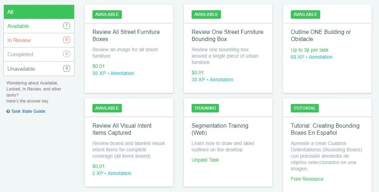Switch to Completed tasks filter
The width and height of the screenshot is (379, 192).
tap(39, 54)
